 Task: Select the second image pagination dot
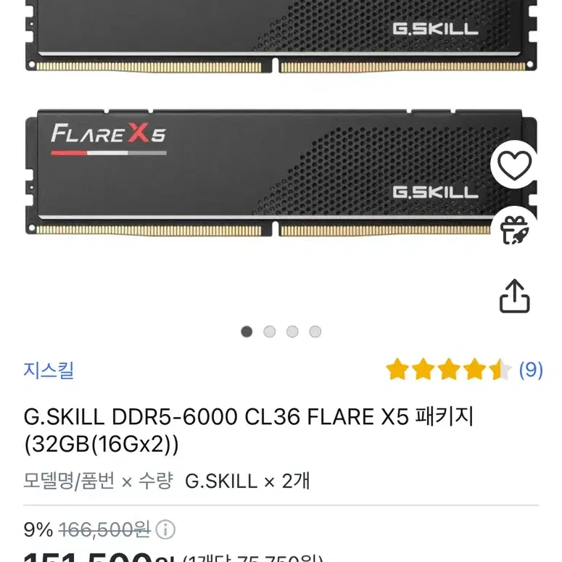270,331
